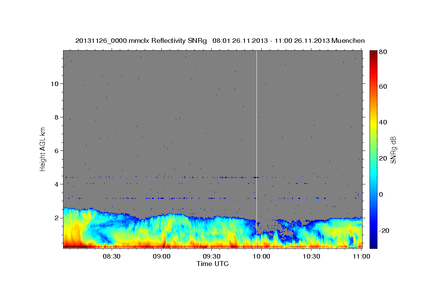
Task: Click the colorbar value 40
Action: [383, 122]
